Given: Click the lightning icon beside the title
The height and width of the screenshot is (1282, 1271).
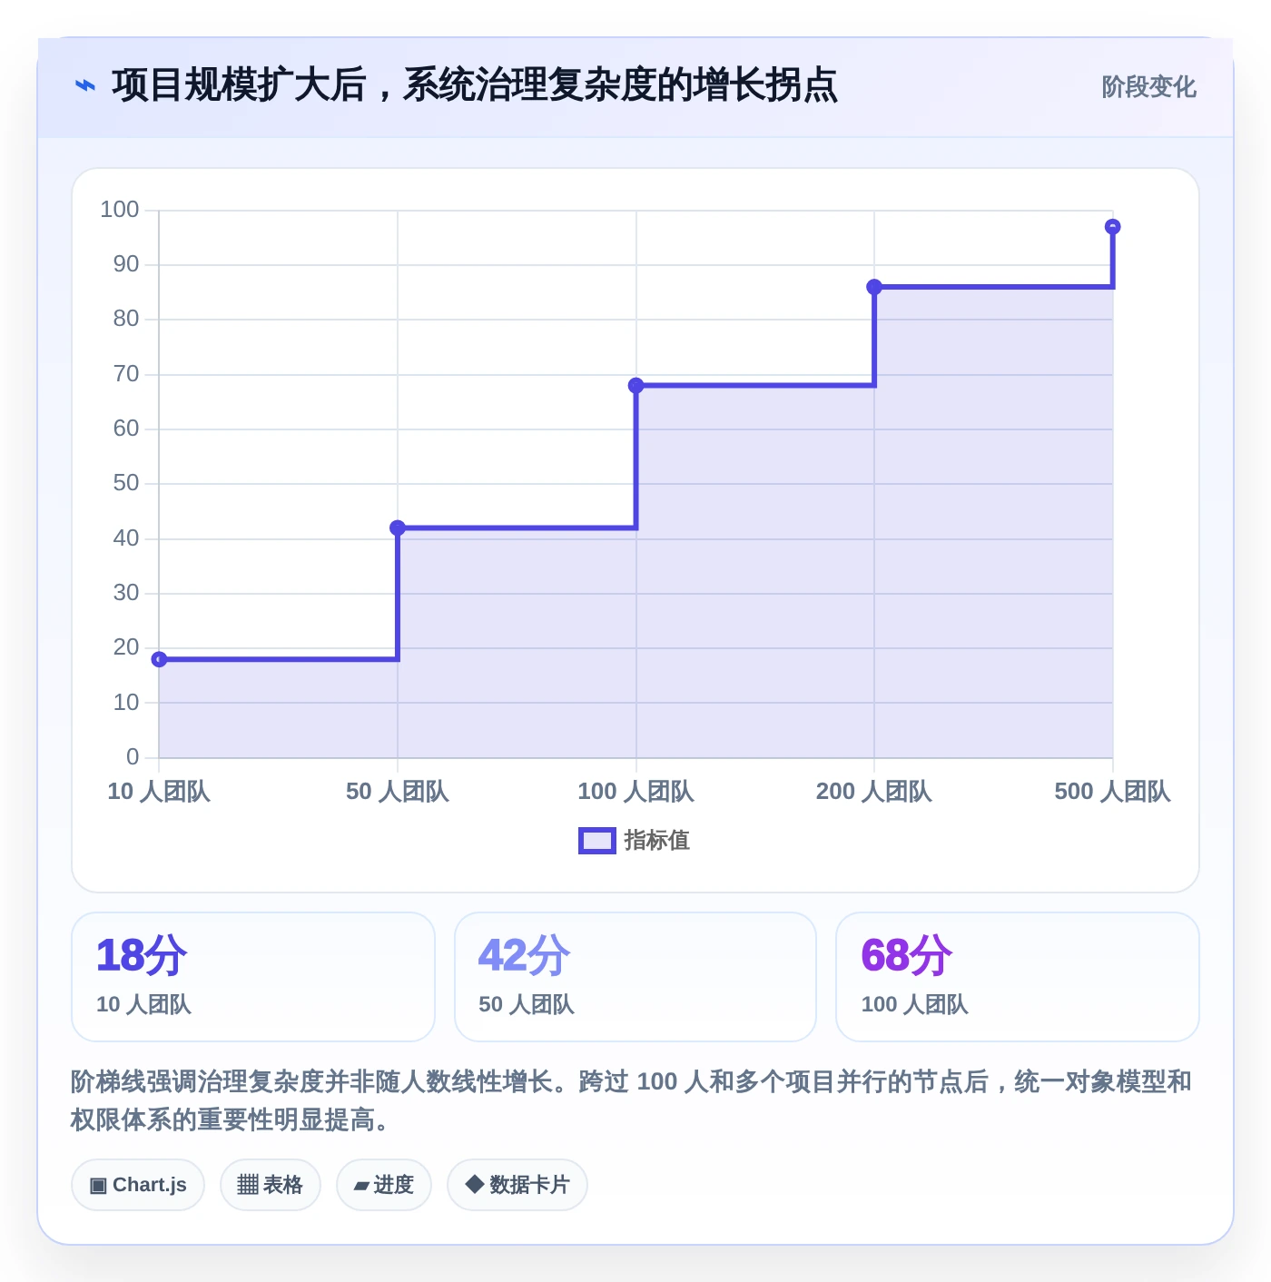Looking at the screenshot, I should click(x=84, y=86).
